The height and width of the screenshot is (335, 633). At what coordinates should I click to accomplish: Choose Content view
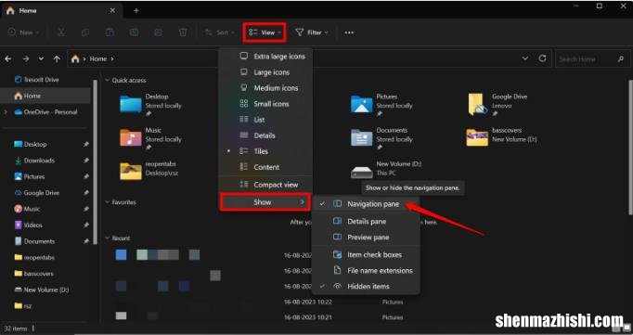pyautogui.click(x=265, y=167)
